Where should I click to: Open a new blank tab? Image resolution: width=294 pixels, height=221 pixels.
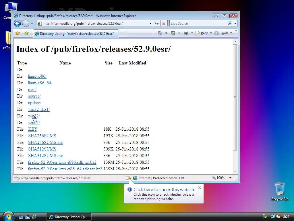[123, 34]
